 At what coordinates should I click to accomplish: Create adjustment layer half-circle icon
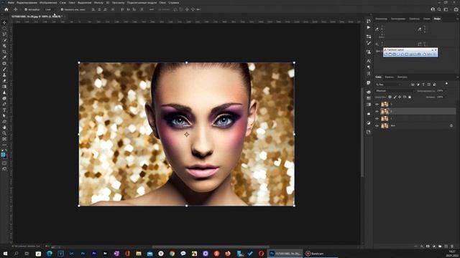[434, 247]
